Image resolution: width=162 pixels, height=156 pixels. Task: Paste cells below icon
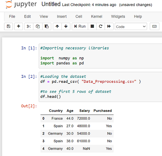47,26
